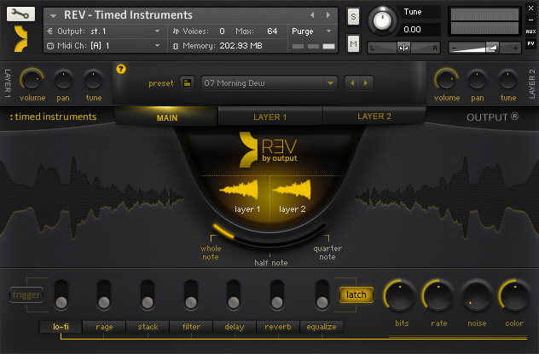Select whole note timing

(211, 252)
